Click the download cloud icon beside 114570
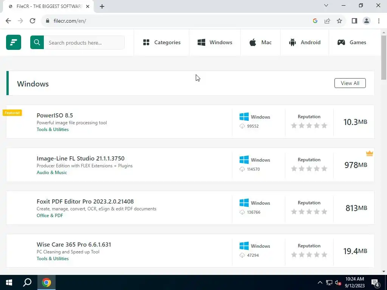Image resolution: width=387 pixels, height=290 pixels. pos(242,169)
